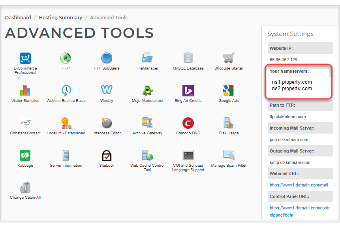Open the E-Commerce Professional tool icon
Viewport: 340px width, 226px height.
point(25,58)
